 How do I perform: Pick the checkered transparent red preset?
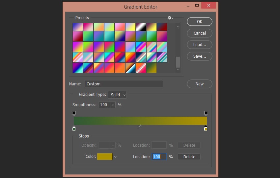[x=141, y=68]
